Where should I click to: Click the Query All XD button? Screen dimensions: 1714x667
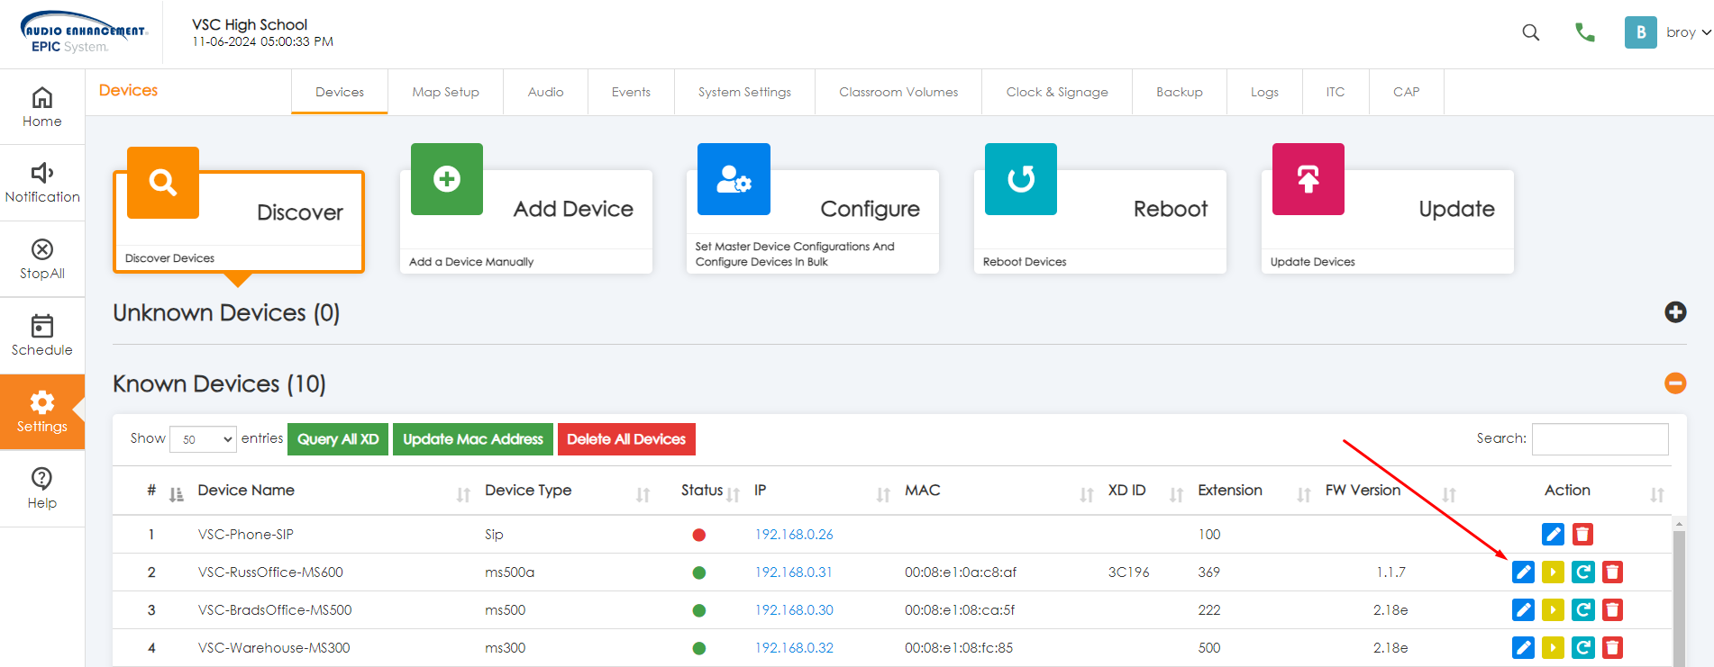[338, 439]
